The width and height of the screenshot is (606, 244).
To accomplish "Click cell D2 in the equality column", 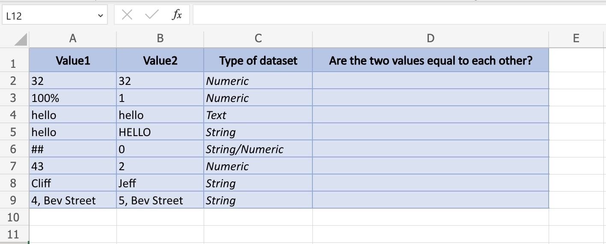I will [431, 81].
